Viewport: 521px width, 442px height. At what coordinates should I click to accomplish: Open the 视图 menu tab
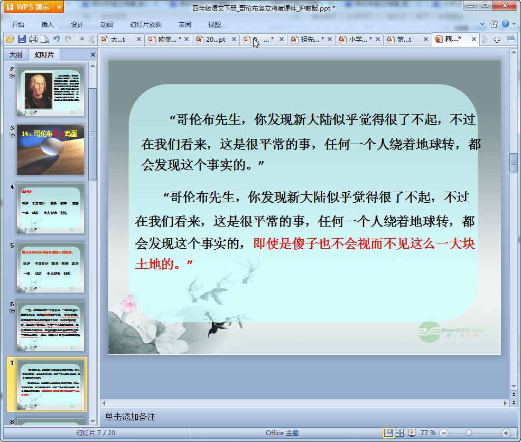click(x=215, y=25)
